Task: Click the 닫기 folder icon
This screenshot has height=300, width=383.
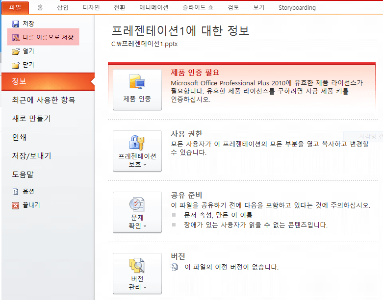Action: click(x=16, y=65)
